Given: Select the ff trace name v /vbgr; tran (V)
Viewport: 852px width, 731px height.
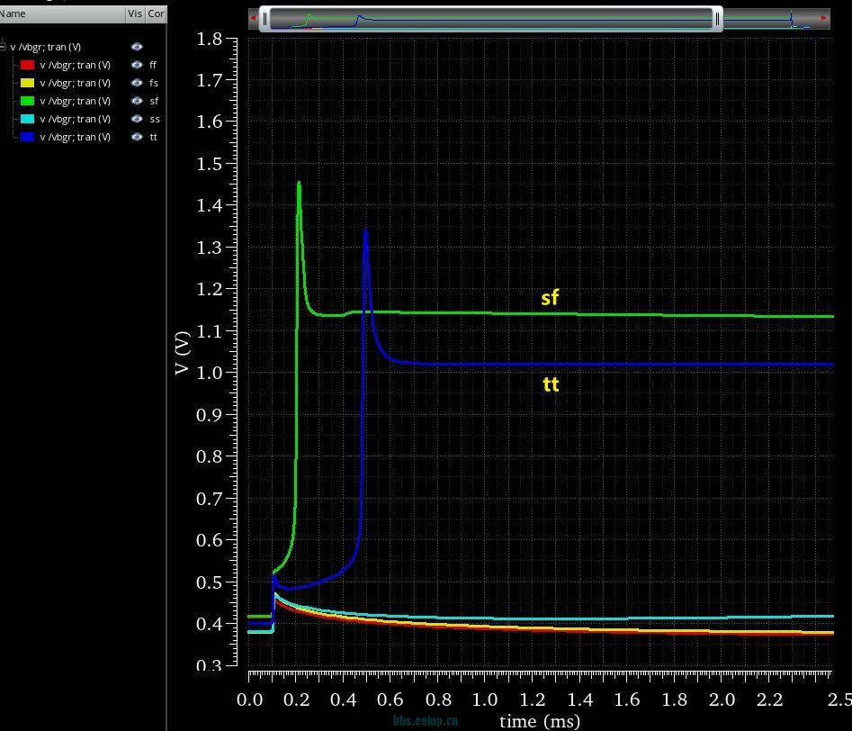Looking at the screenshot, I should pyautogui.click(x=75, y=65).
